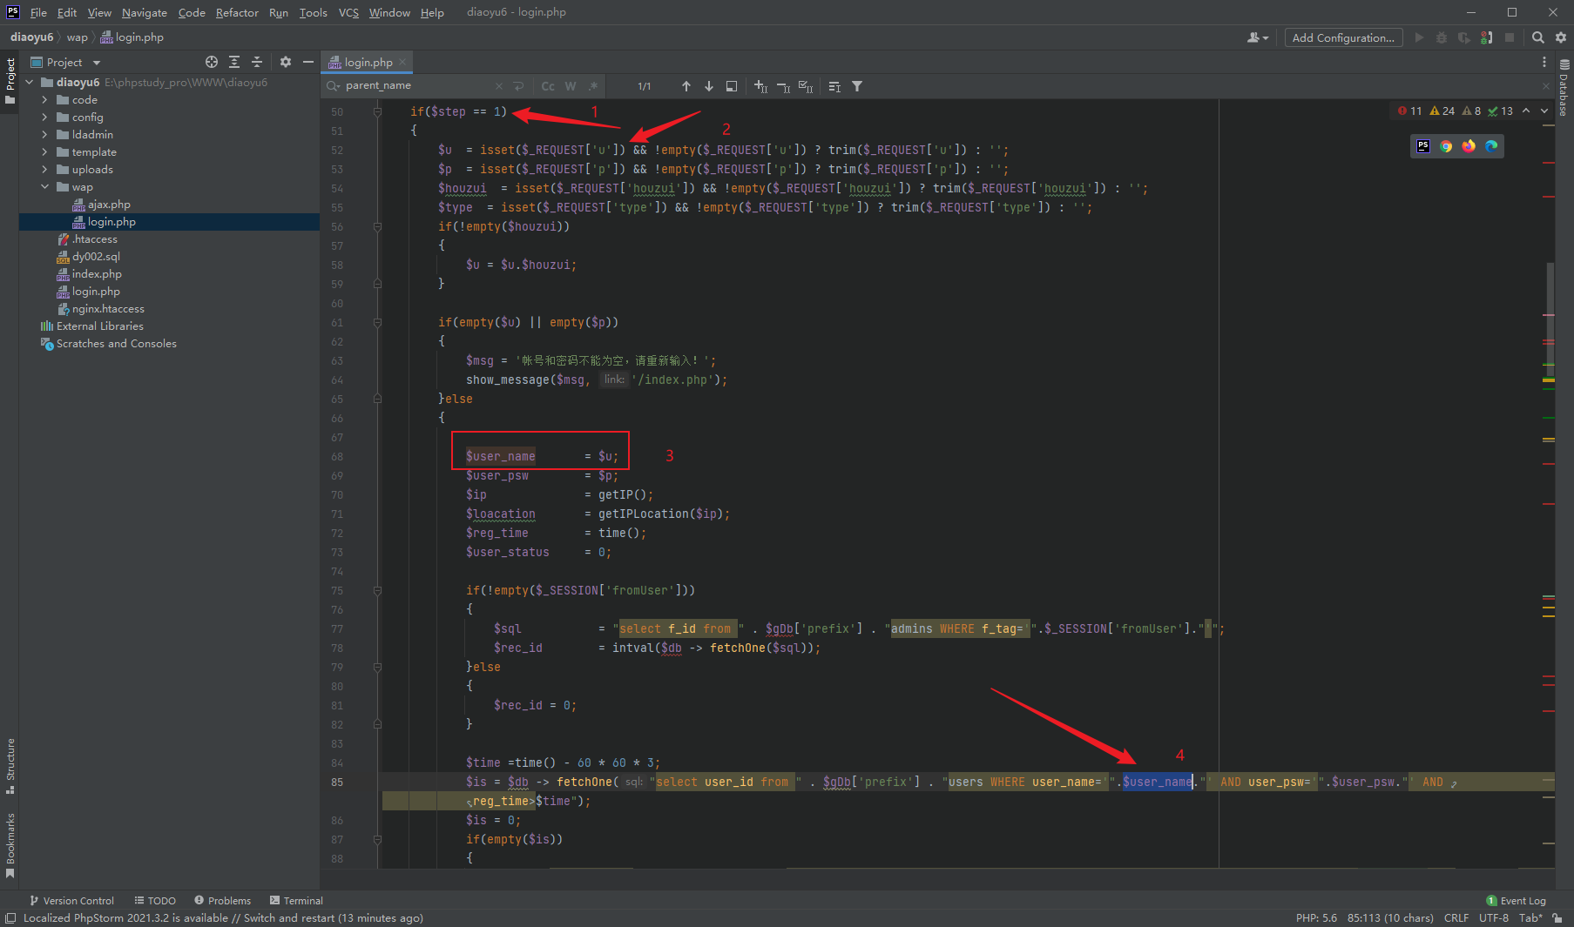
Task: Click the Select Opened File crosshair icon
Action: pyautogui.click(x=212, y=62)
